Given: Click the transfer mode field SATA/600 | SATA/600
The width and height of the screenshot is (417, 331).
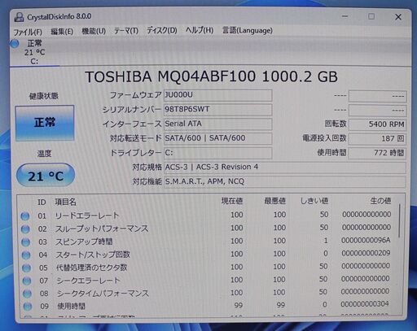Looking at the screenshot, I should pos(217,138).
